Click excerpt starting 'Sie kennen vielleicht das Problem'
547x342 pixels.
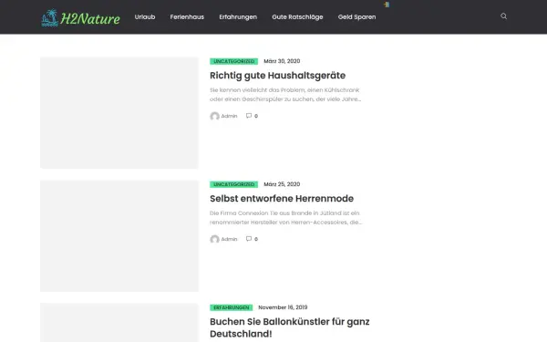coord(285,95)
